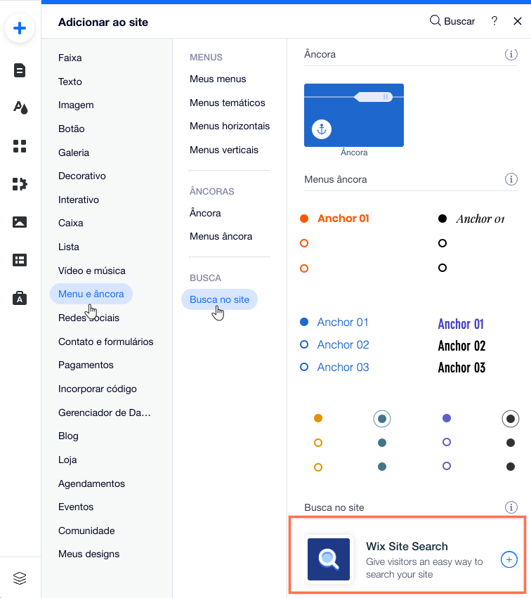Click plus button to add Wix Site Search
This screenshot has height=598, width=531.
pyautogui.click(x=509, y=559)
